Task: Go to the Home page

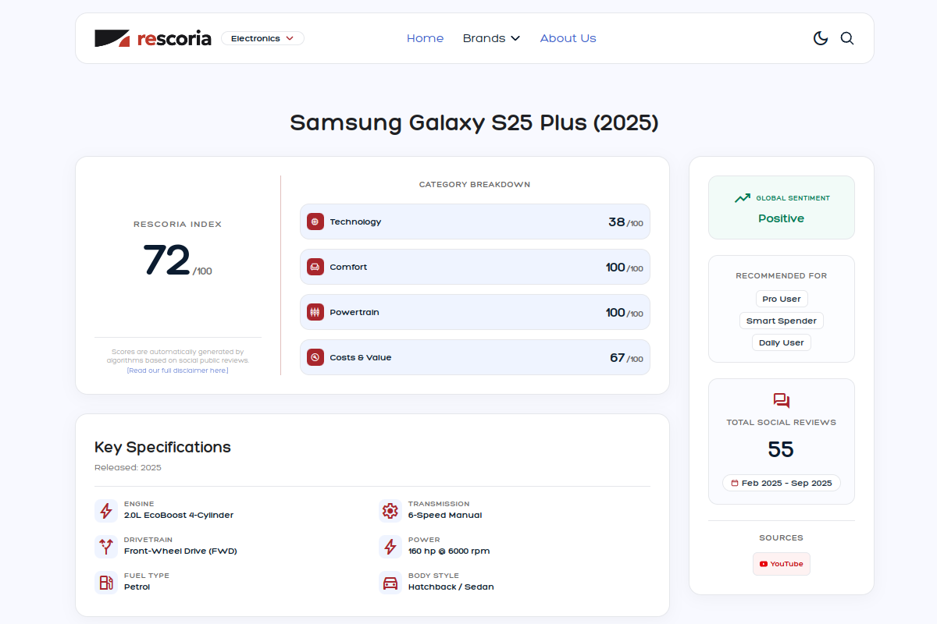Action: 425,38
